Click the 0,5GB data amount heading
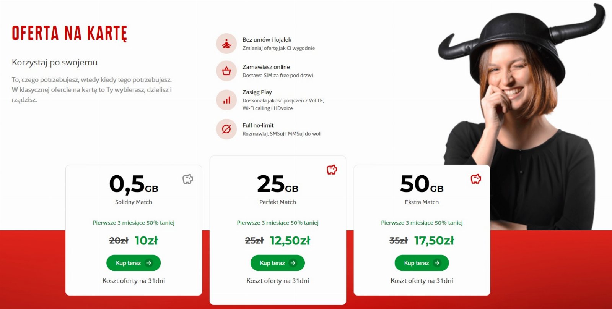This screenshot has height=309, width=612. click(133, 184)
